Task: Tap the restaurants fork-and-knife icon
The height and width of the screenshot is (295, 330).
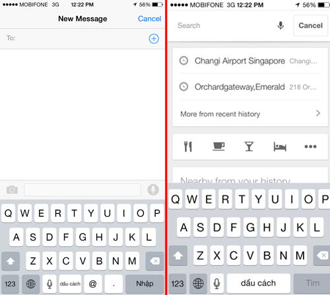Action: (188, 146)
